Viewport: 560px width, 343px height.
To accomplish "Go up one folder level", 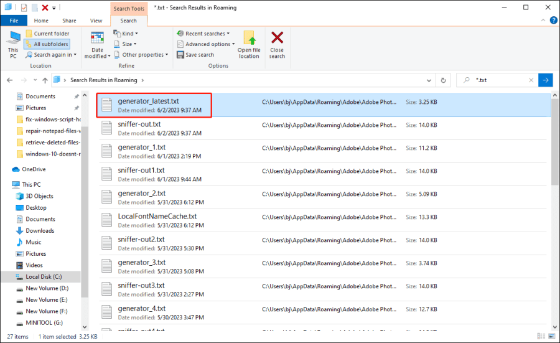I will (x=45, y=80).
